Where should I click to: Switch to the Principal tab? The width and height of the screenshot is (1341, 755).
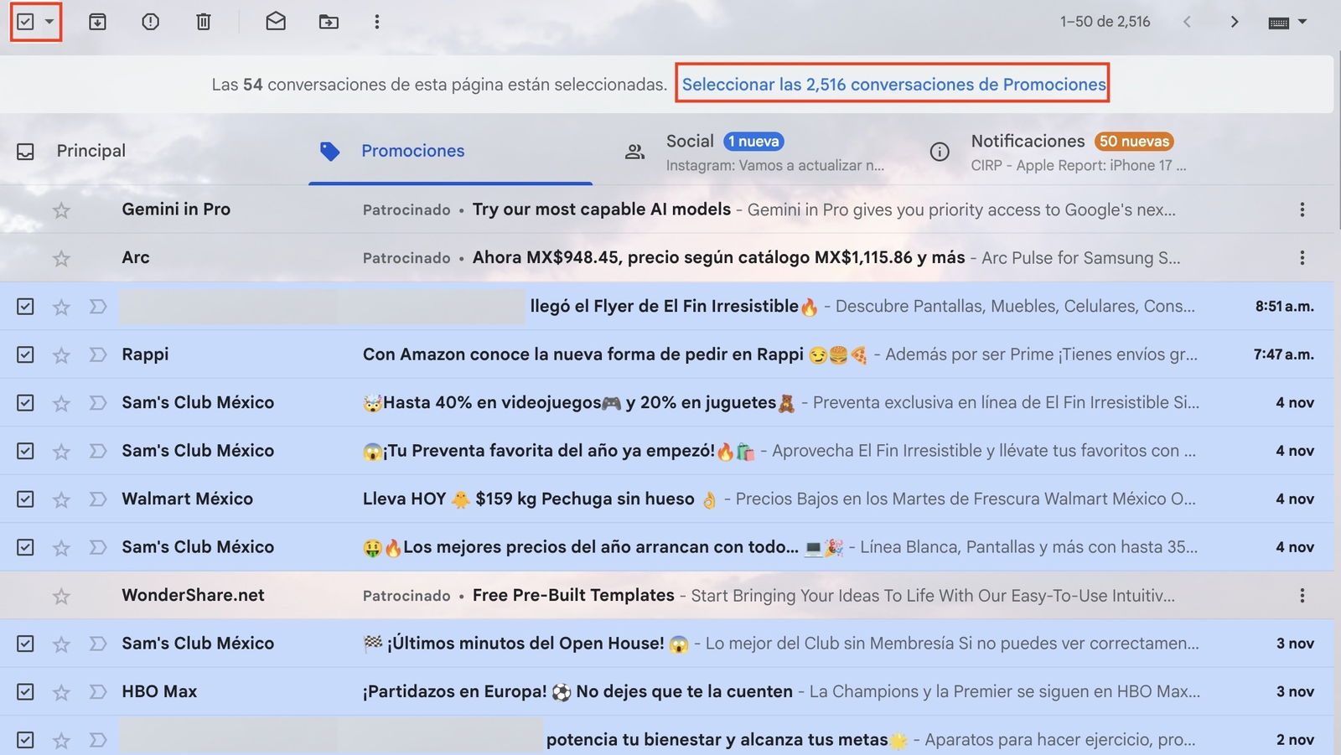click(x=90, y=151)
